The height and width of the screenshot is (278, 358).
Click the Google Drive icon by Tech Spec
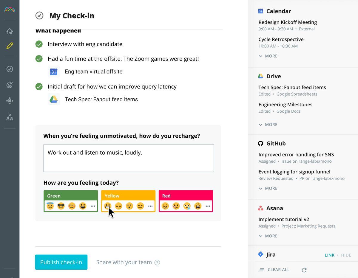pyautogui.click(x=53, y=99)
